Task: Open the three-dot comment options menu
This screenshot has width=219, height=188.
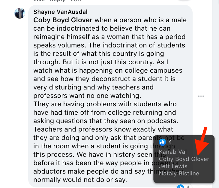Action: click(x=201, y=96)
